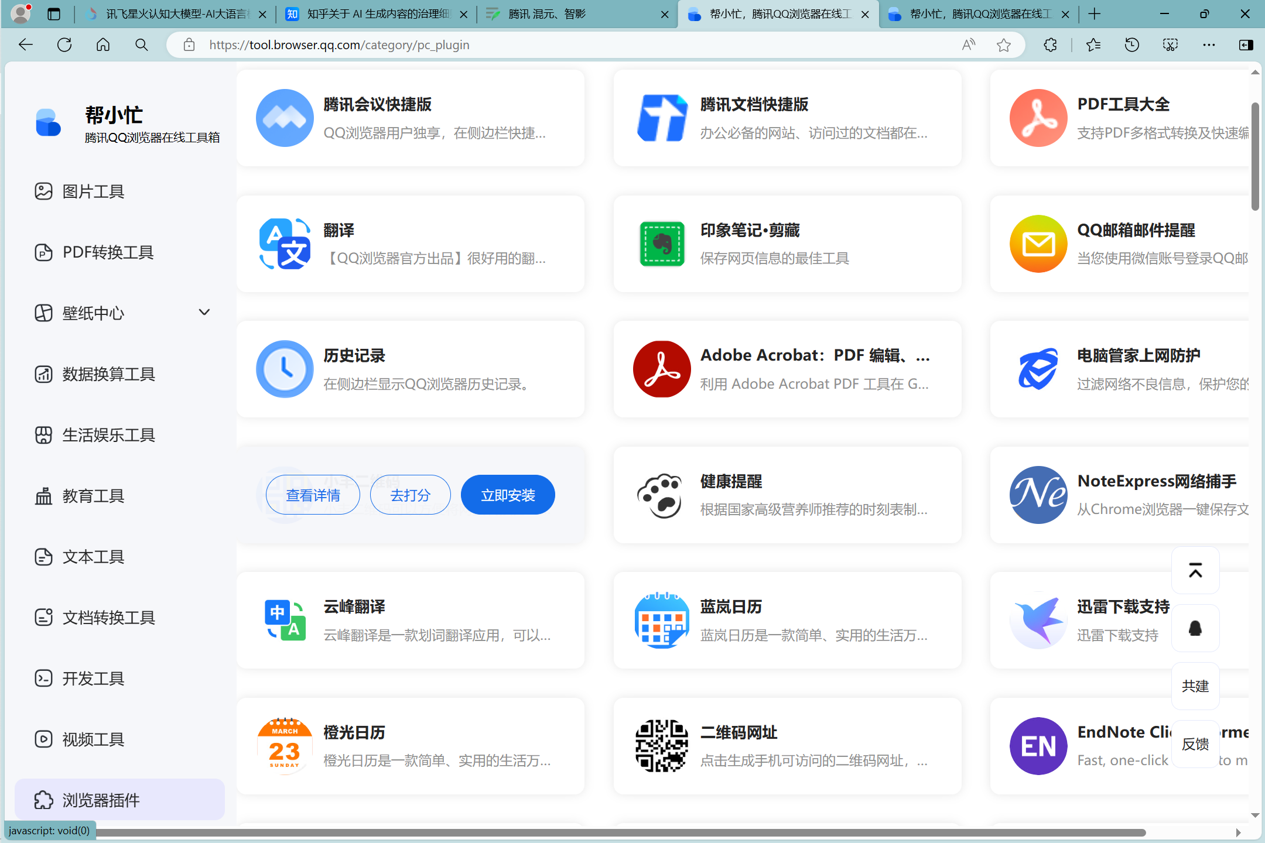The width and height of the screenshot is (1265, 843).
Task: Open the 腾讯会议快捷版 plugin icon
Action: pyautogui.click(x=285, y=118)
